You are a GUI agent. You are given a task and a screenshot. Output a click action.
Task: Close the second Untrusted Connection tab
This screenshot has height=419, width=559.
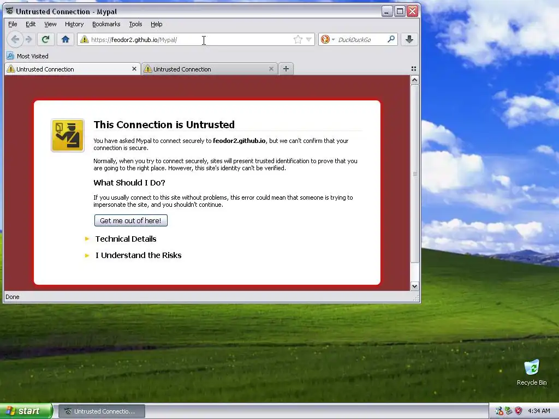pyautogui.click(x=271, y=69)
